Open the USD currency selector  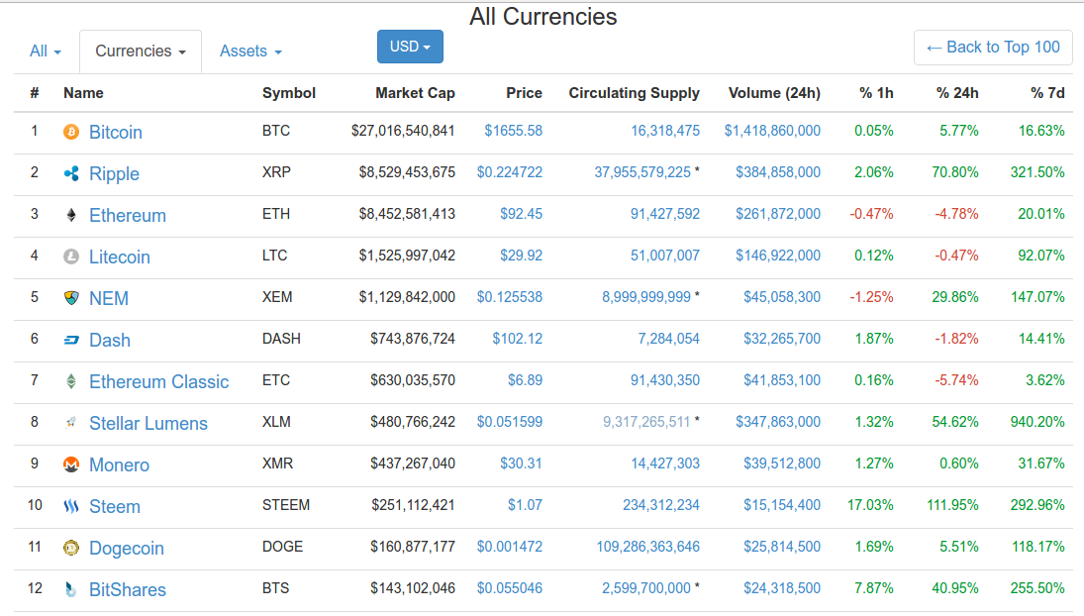pos(410,47)
